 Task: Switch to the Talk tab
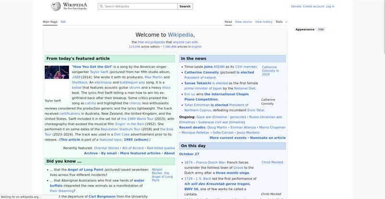point(63,22)
